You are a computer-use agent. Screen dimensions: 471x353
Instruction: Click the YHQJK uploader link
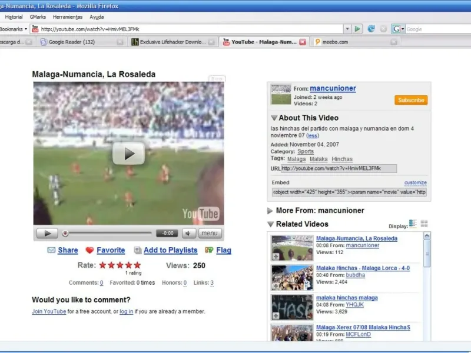[x=355, y=305]
